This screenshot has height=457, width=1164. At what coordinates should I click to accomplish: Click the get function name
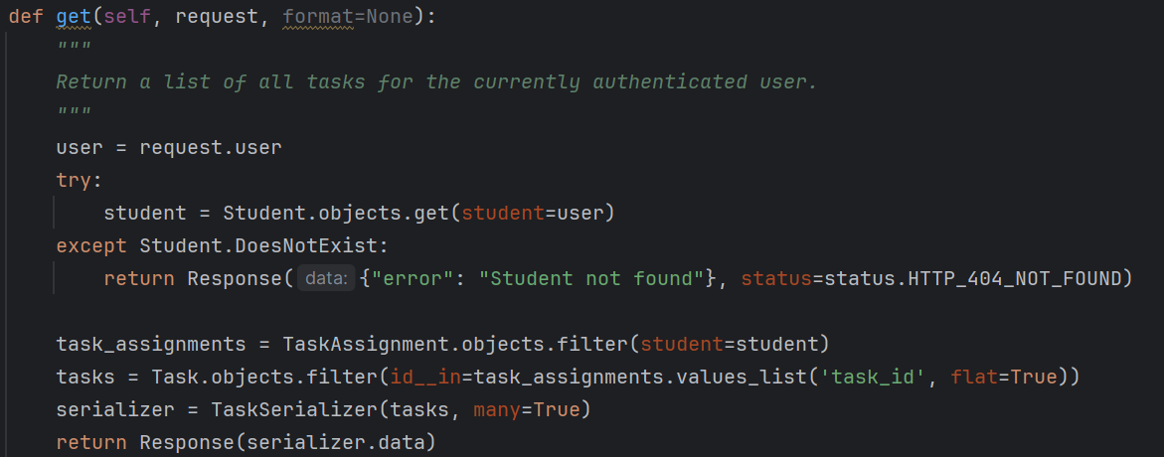[75, 16]
